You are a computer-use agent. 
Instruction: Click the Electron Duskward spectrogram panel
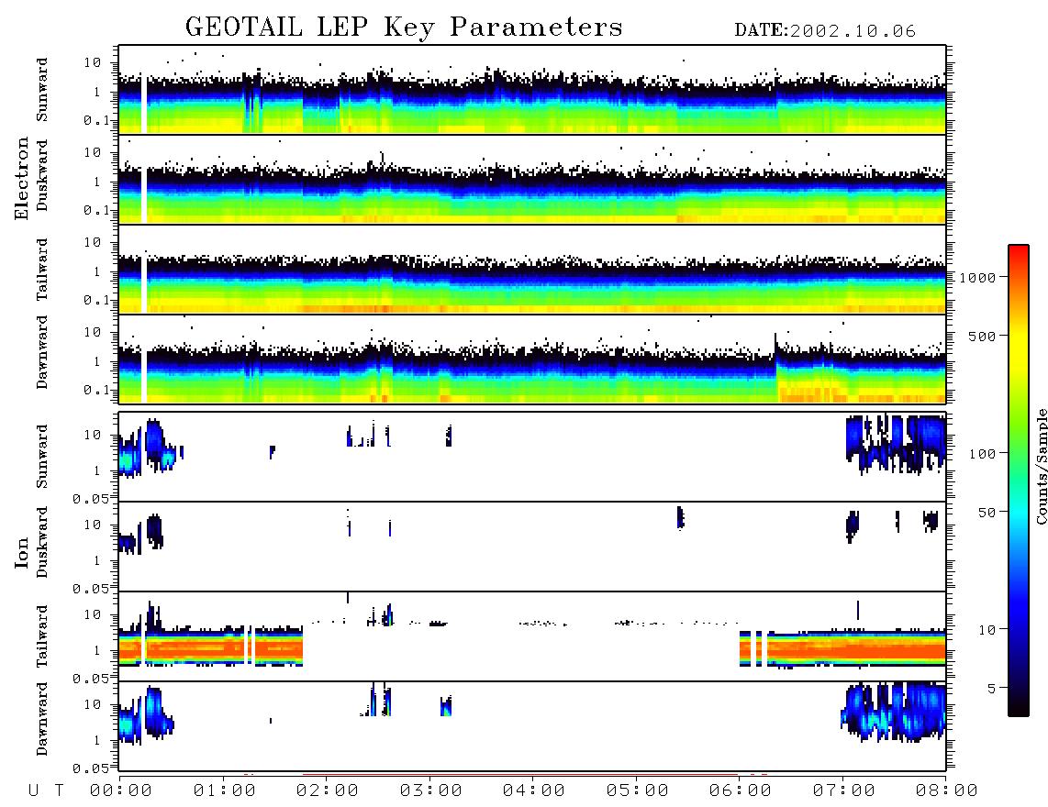[532, 179]
